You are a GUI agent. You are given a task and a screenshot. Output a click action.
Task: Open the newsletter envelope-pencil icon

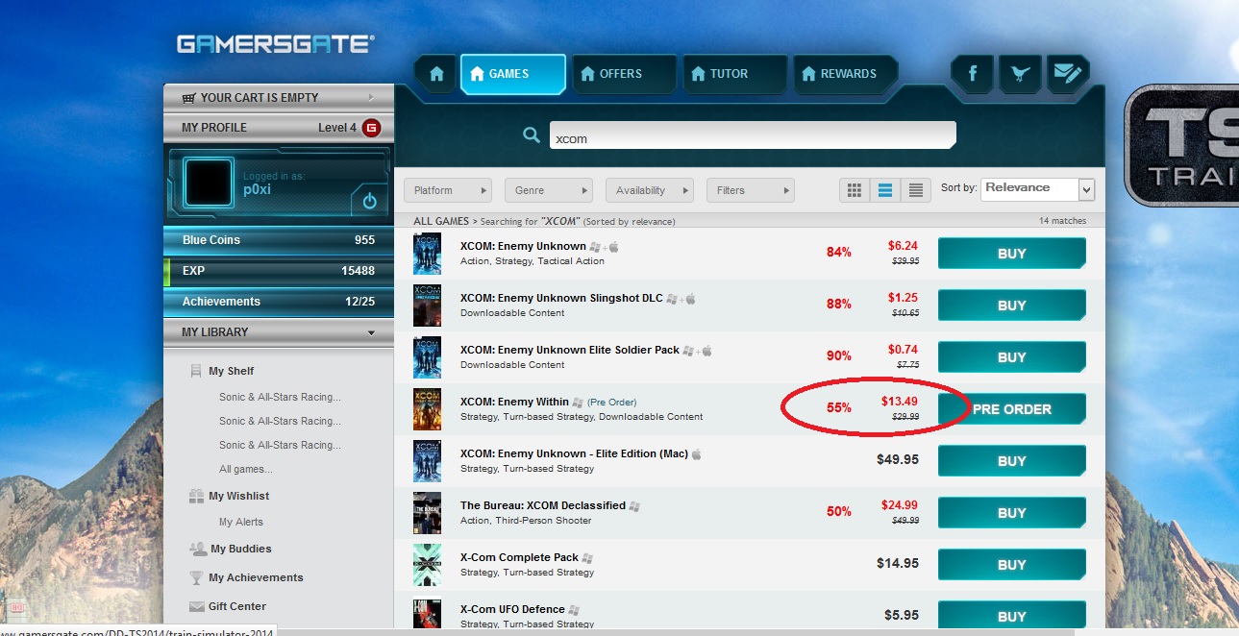1067,74
